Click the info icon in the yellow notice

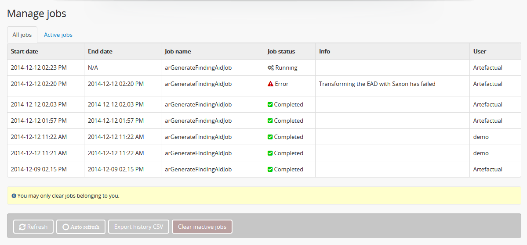(14, 196)
